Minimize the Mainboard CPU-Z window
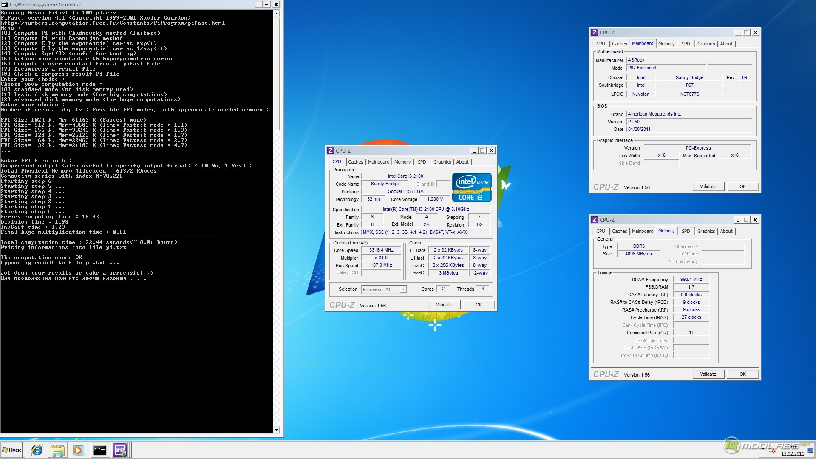This screenshot has width=816, height=459. point(738,32)
